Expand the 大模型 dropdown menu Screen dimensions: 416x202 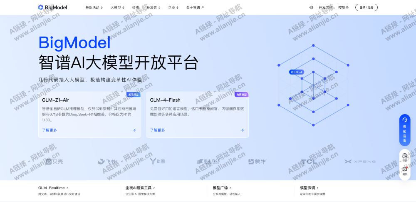pos(117,7)
